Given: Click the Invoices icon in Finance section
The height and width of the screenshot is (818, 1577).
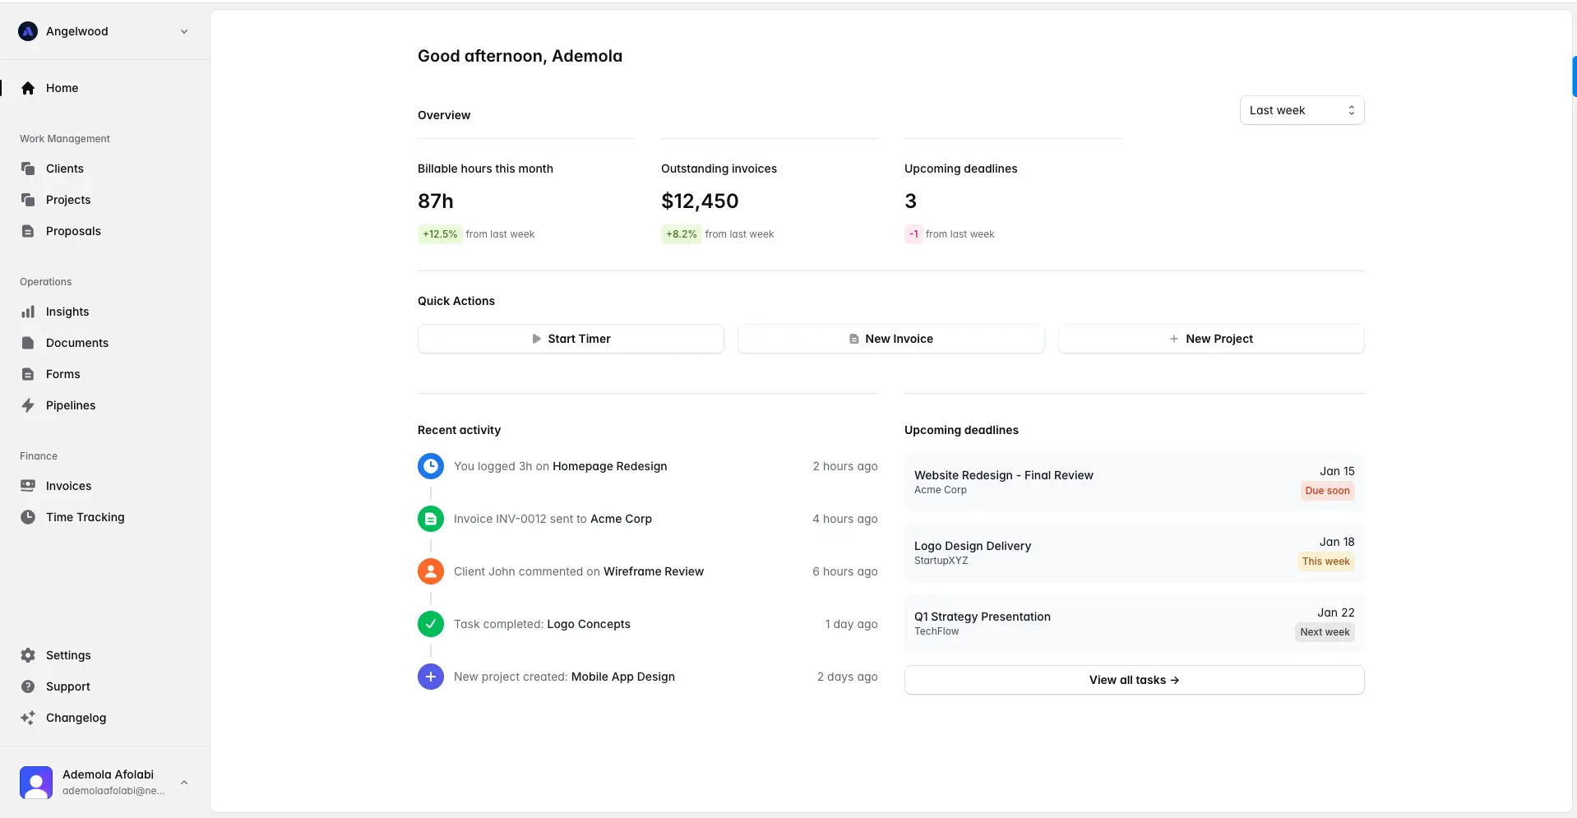Looking at the screenshot, I should tap(28, 486).
